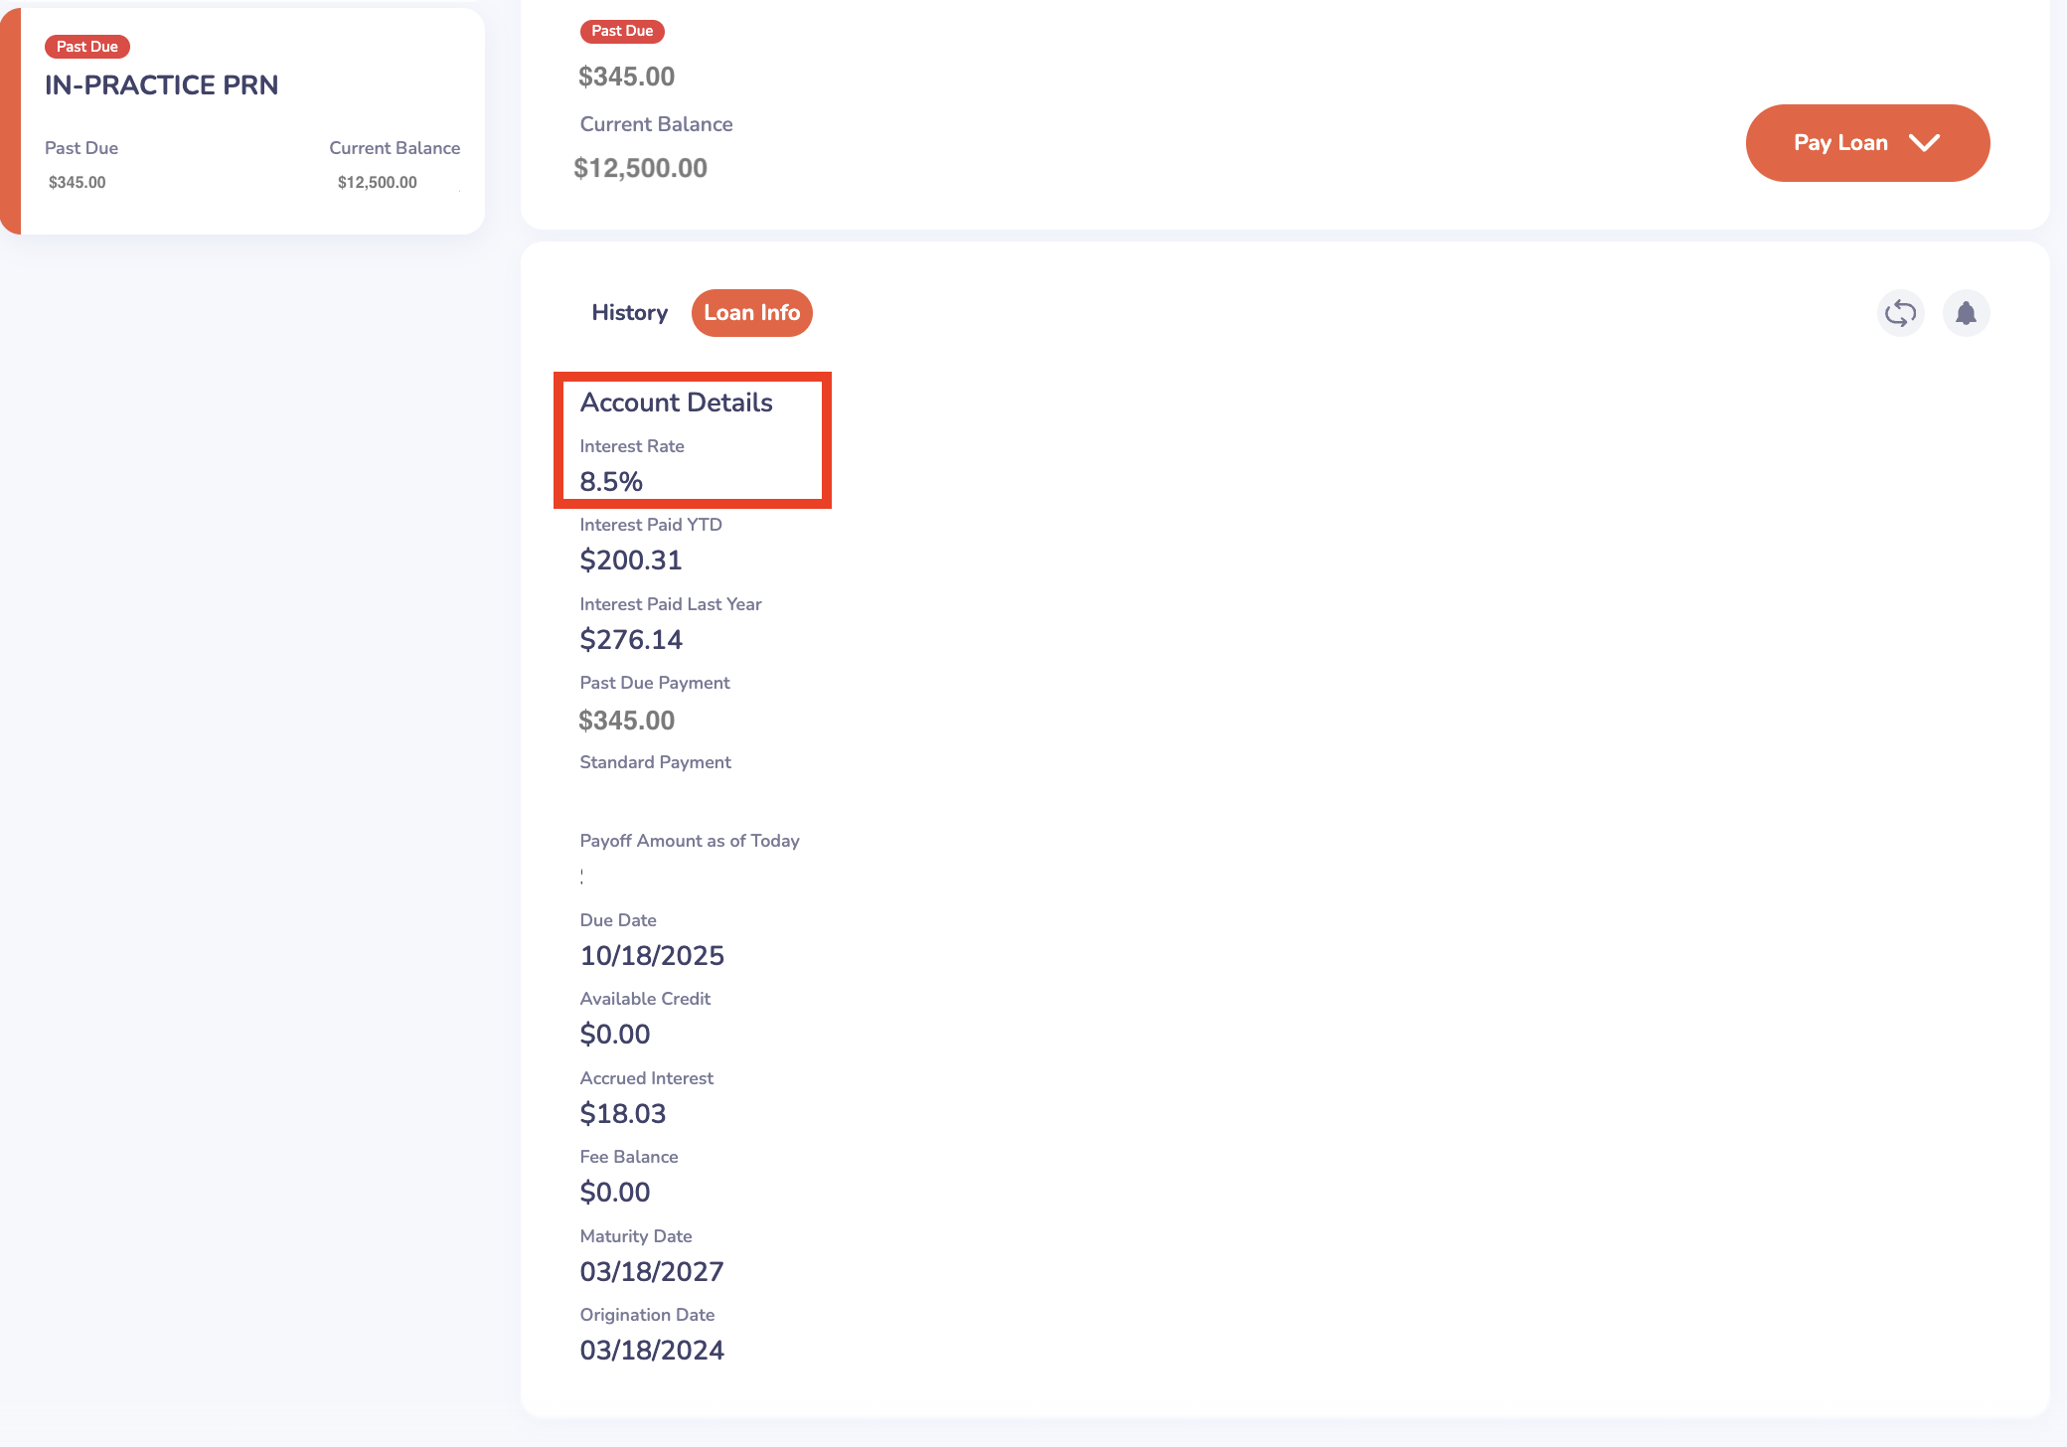Click the Past Due badge on loan card

click(x=86, y=47)
